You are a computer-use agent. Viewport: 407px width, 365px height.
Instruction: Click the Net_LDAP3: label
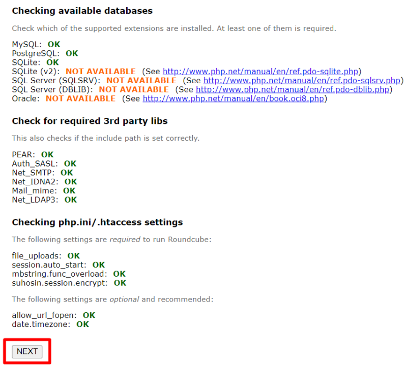(x=35, y=200)
